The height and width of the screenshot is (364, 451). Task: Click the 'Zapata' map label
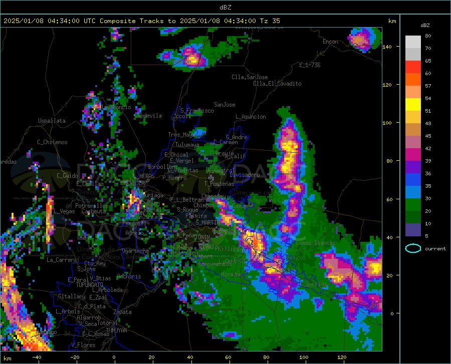pos(123,312)
